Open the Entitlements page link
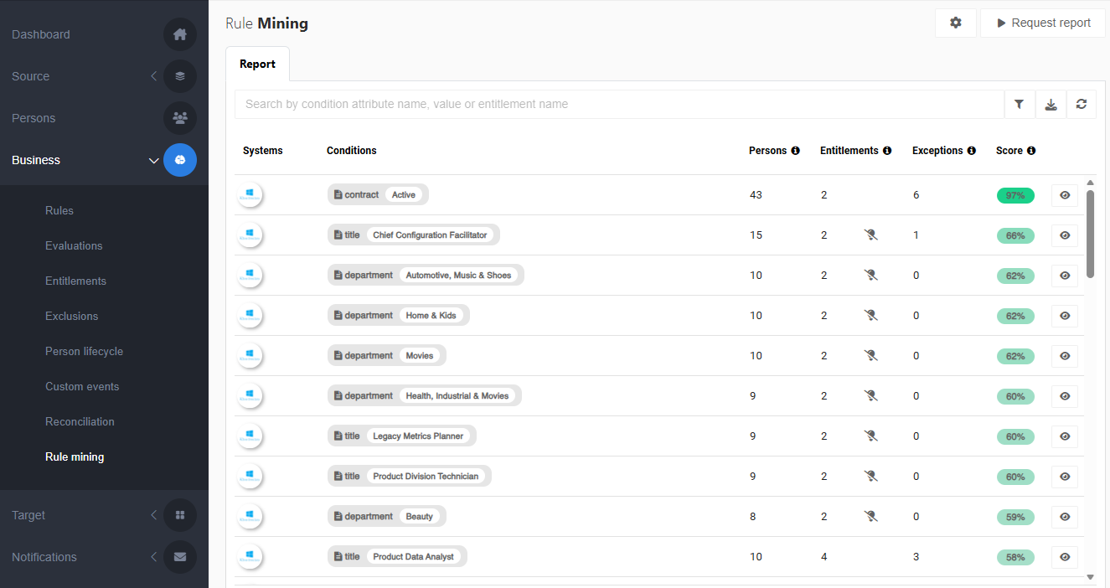Image resolution: width=1110 pixels, height=588 pixels. (75, 281)
